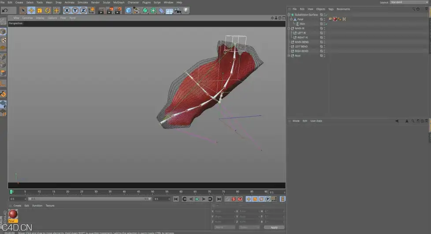This screenshot has height=234, width=431.
Task: Expand the Root node
Action: pyautogui.click(x=289, y=56)
